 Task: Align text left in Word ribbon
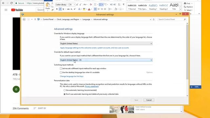click(95, 9)
